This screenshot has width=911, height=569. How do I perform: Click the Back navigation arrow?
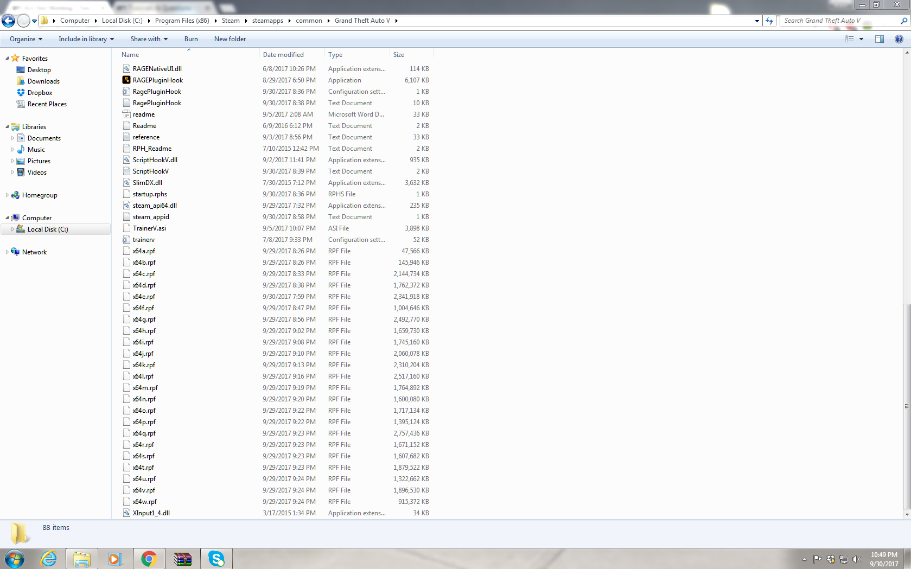[8, 21]
